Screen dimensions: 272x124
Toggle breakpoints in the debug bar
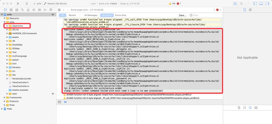coord(66,102)
